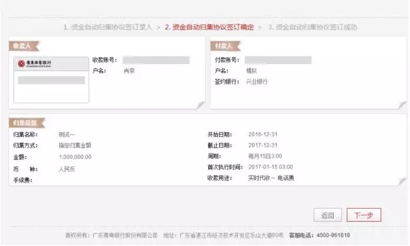Click the 下一步 button
410x246 pixels.
click(x=364, y=215)
